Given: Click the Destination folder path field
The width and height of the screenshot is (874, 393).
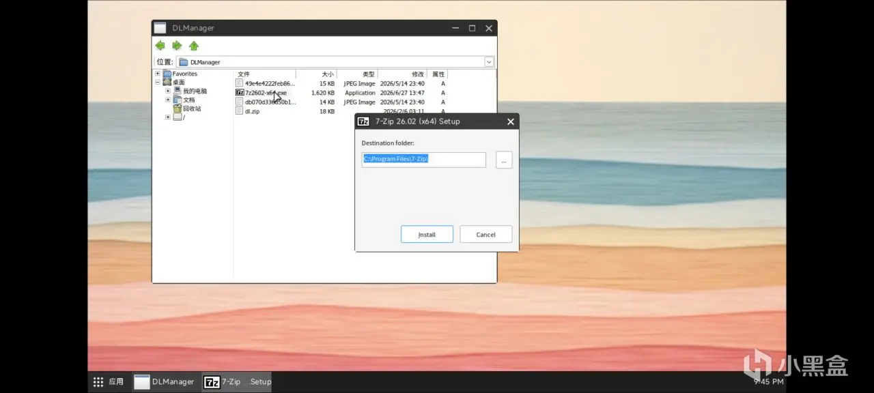Looking at the screenshot, I should click(423, 160).
